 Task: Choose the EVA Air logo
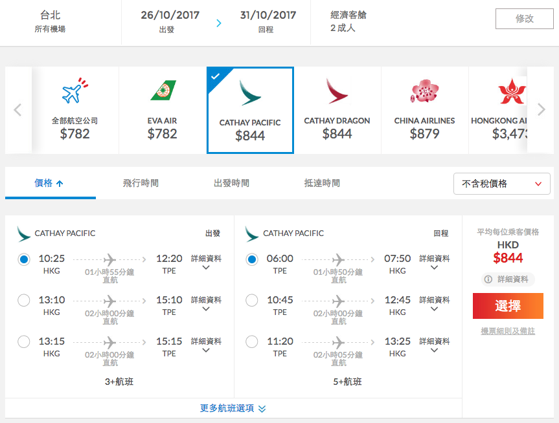pyautogui.click(x=163, y=91)
